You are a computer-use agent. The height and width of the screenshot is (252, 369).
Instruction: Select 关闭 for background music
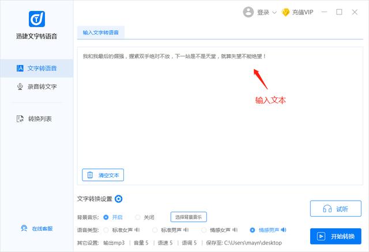(145, 217)
